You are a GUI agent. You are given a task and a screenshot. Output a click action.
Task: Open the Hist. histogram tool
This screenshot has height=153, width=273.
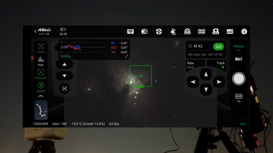click(41, 61)
